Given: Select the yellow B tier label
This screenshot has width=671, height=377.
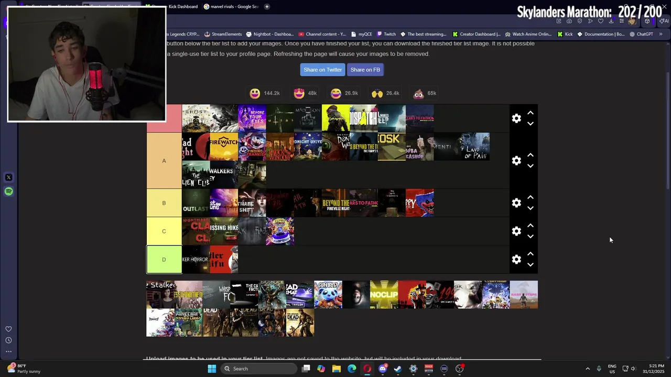Looking at the screenshot, I should coord(164,203).
